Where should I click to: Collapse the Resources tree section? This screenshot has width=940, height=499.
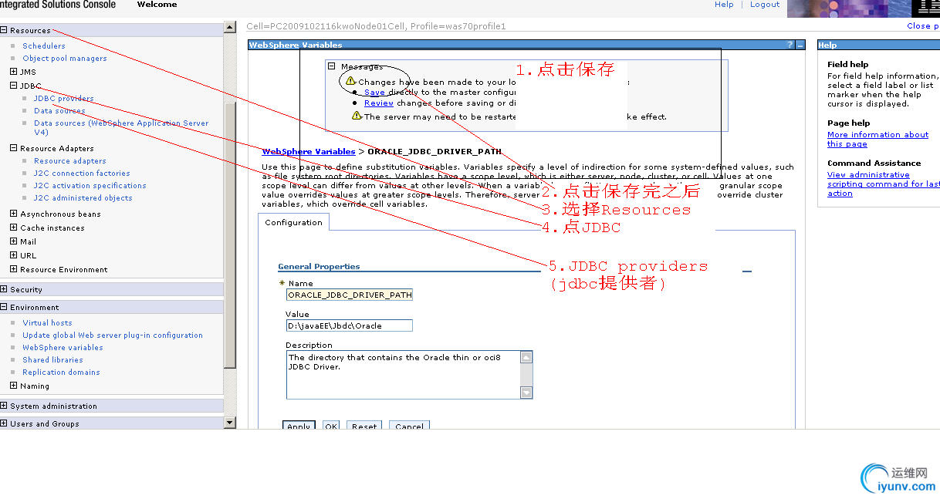pyautogui.click(x=4, y=31)
